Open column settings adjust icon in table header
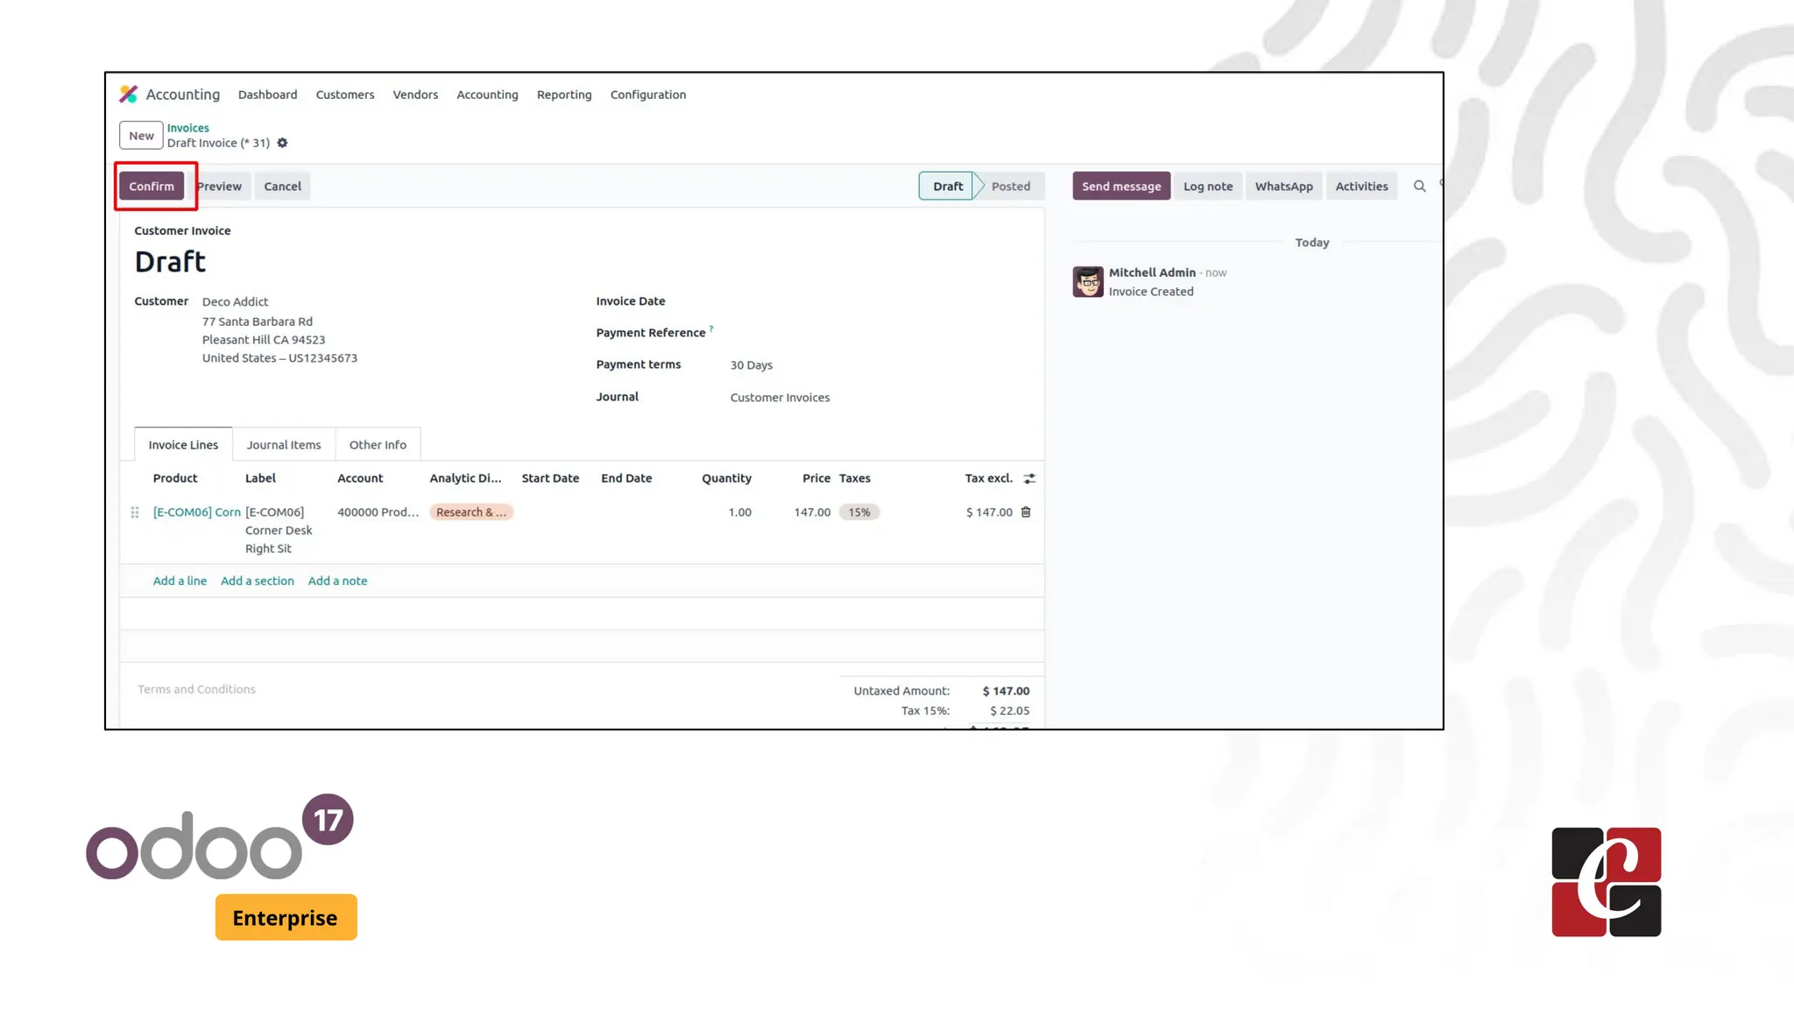The width and height of the screenshot is (1794, 1009). (1029, 478)
